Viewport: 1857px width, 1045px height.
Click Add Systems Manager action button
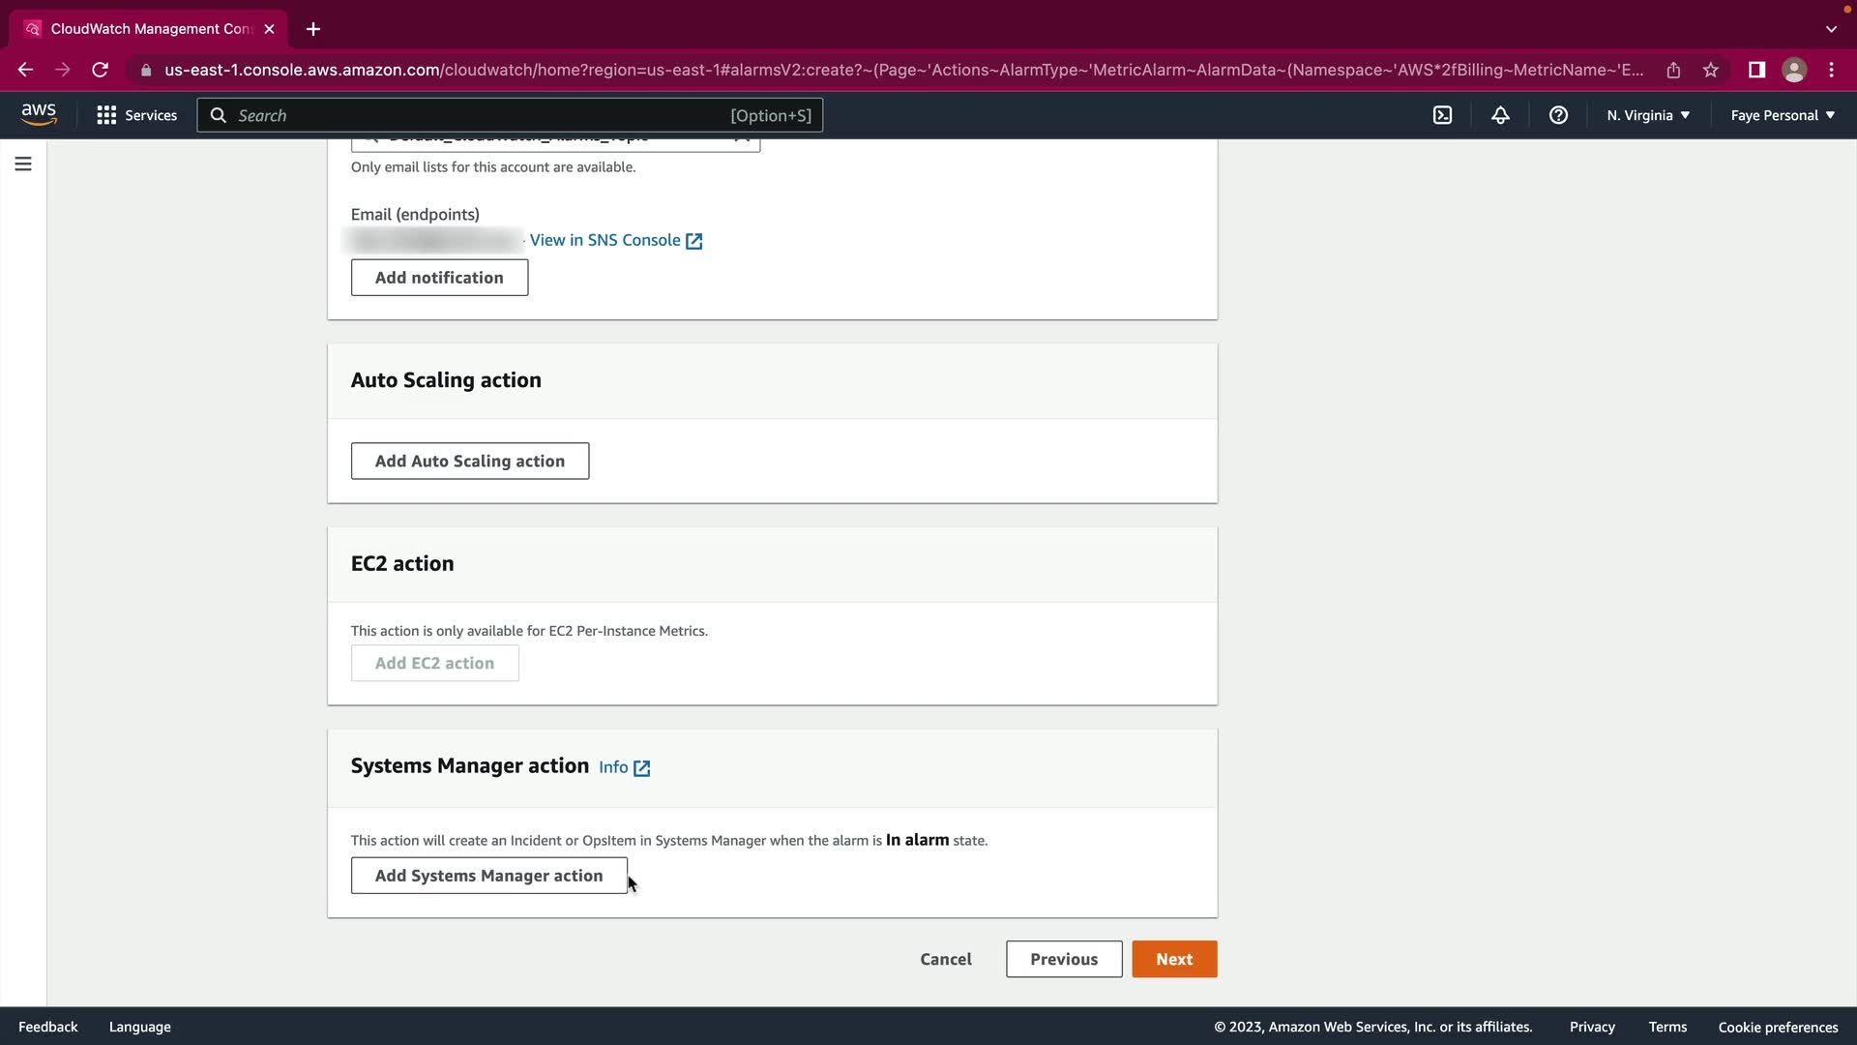(x=488, y=876)
